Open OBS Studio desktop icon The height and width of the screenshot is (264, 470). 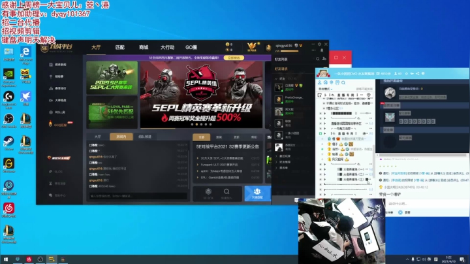[x=8, y=121]
